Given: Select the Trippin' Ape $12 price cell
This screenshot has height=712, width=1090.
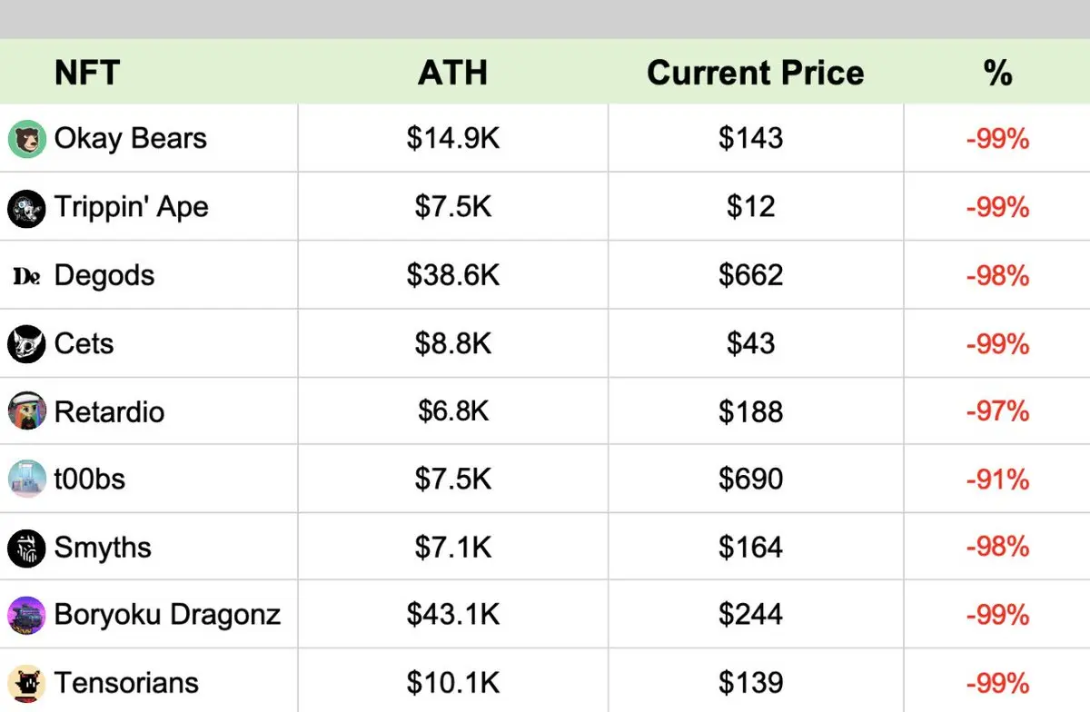Looking at the screenshot, I should (x=750, y=208).
